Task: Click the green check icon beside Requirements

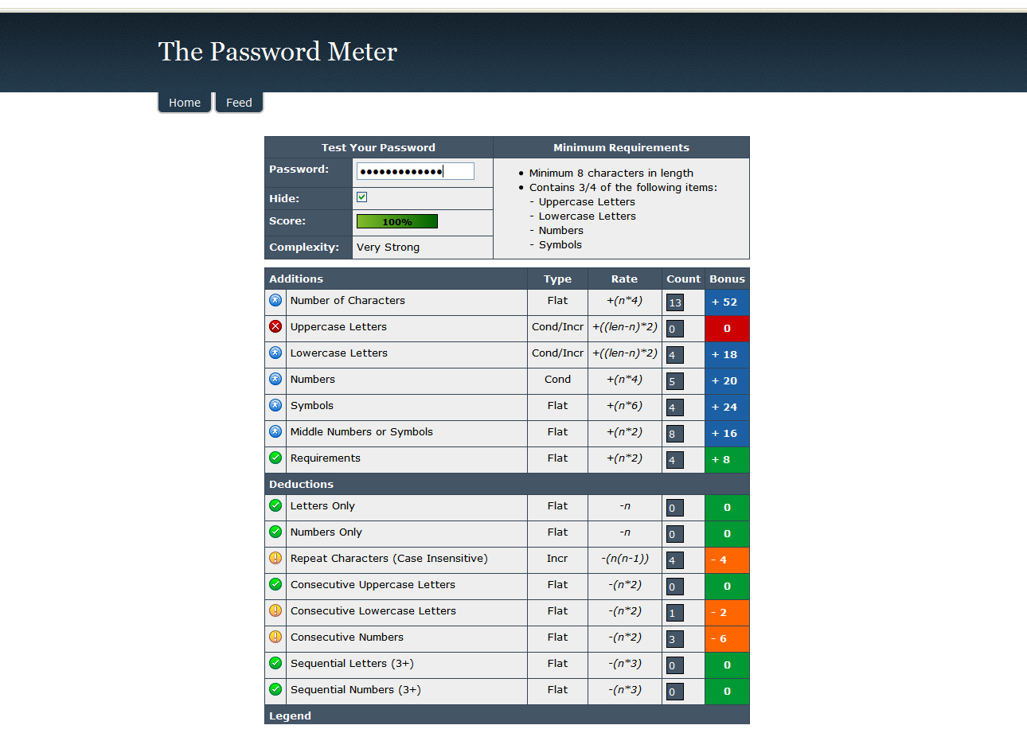Action: 275,458
